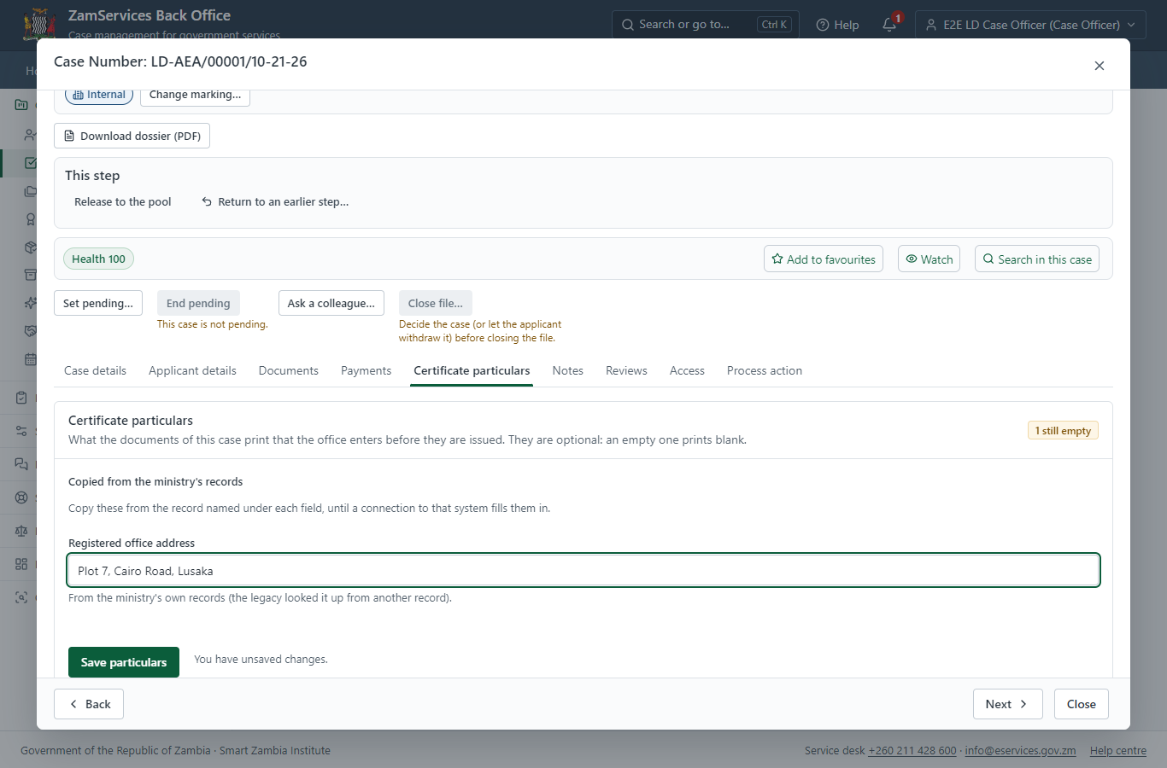Switch to the Process action tab
Viewport: 1167px width, 768px height.
765,370
